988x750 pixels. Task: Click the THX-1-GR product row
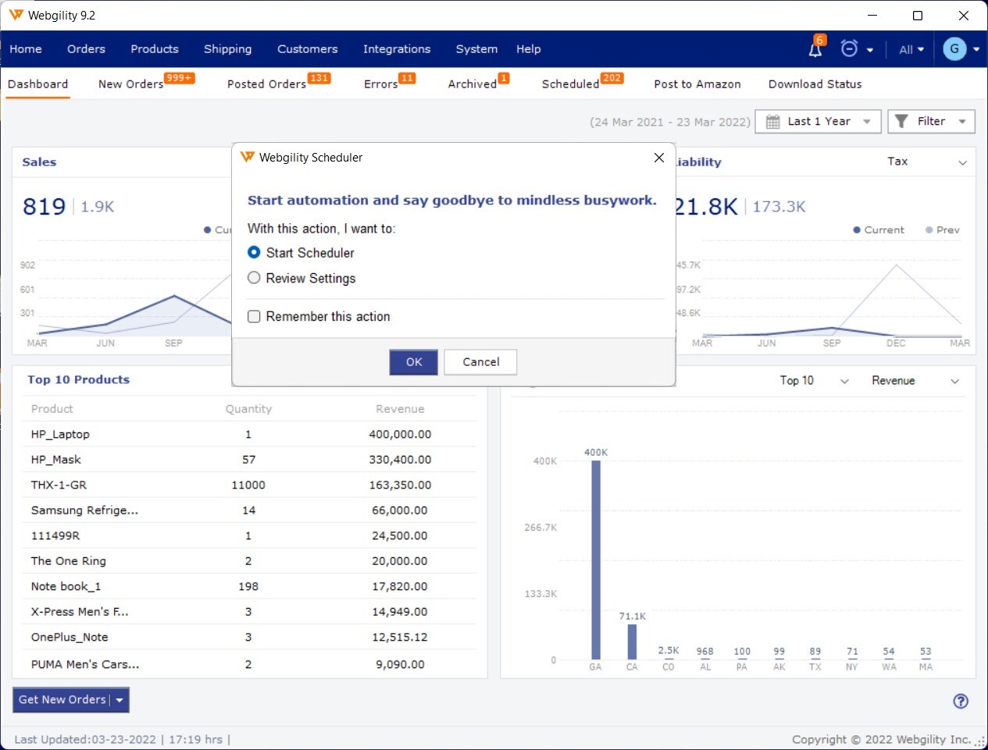(248, 485)
